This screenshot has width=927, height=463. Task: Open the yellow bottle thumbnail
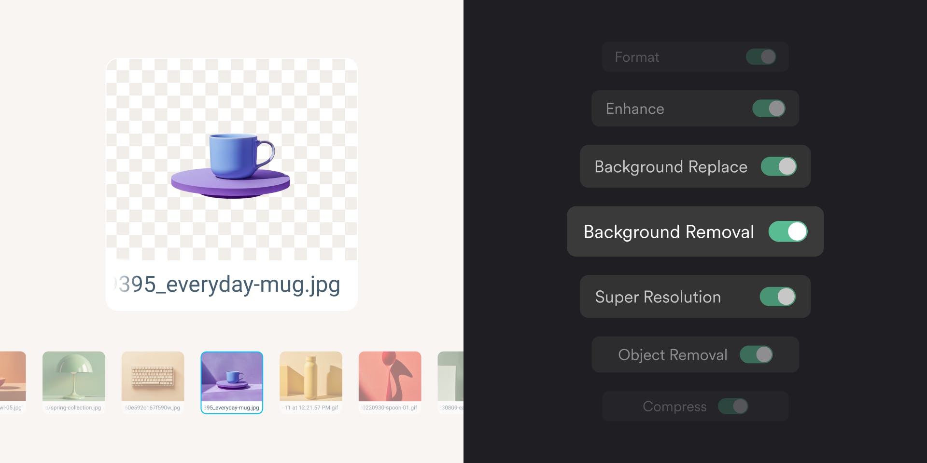[311, 376]
